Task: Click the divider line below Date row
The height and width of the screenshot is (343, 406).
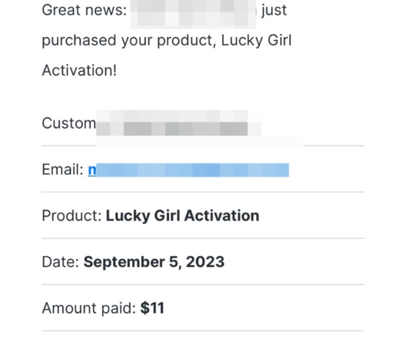Action: 202,284
